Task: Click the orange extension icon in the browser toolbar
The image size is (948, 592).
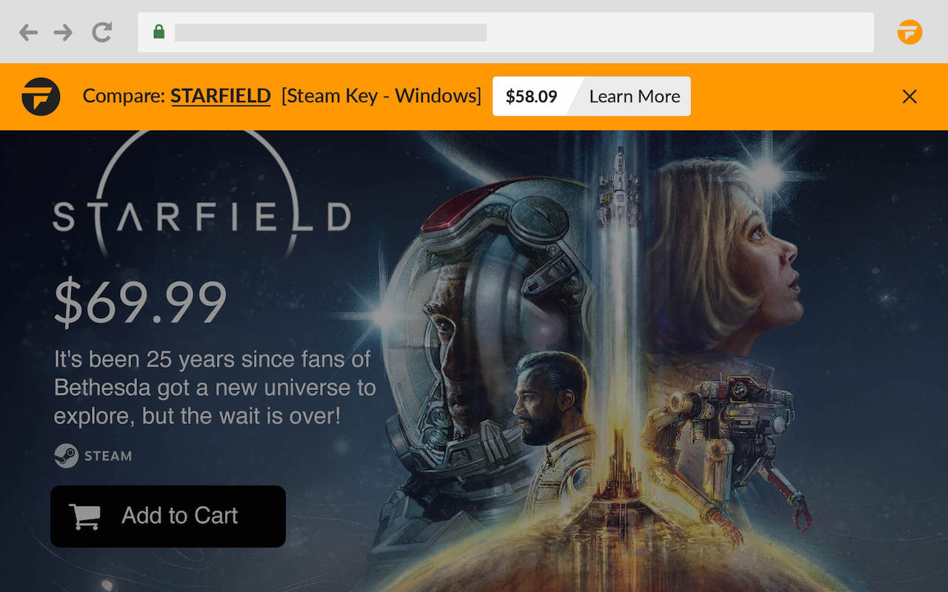Action: [909, 33]
